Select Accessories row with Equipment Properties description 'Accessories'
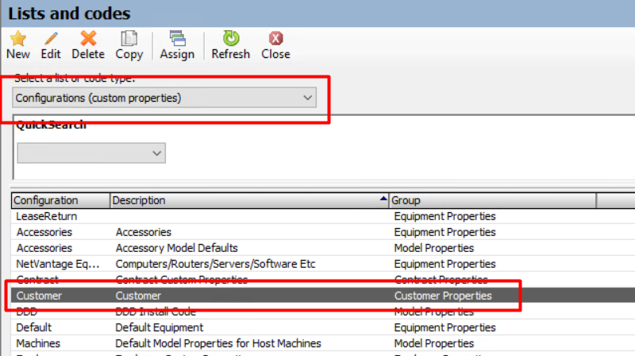The image size is (635, 356). coord(323,232)
